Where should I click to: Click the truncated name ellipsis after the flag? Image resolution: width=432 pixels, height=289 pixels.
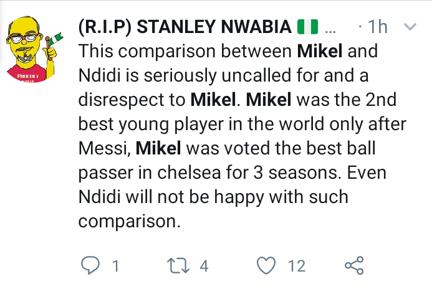(330, 32)
